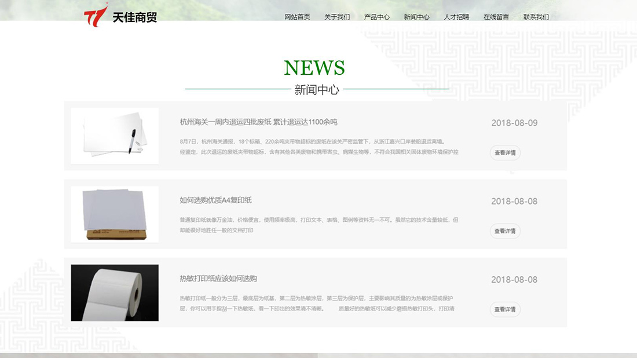Go to 人才招聘 recruitment page

tap(457, 17)
